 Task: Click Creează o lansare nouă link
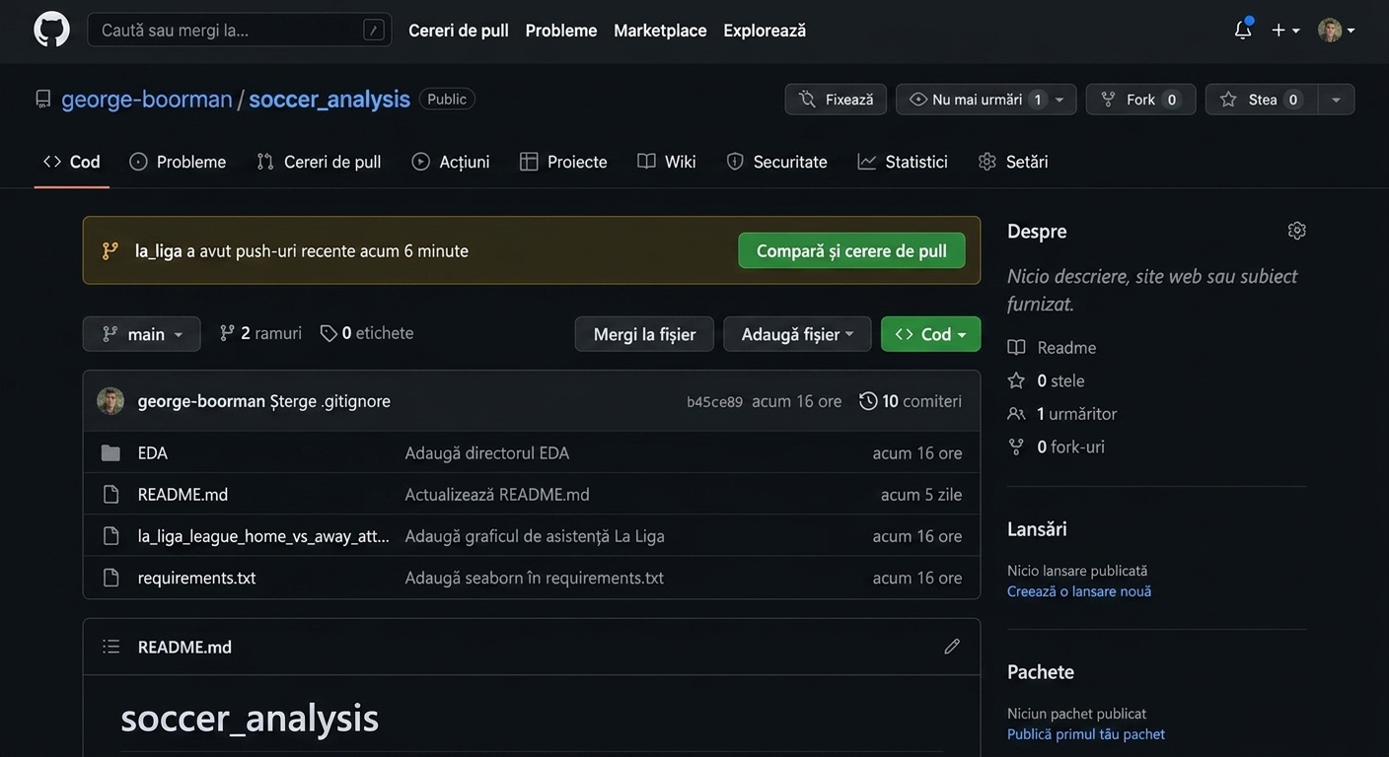(1079, 591)
